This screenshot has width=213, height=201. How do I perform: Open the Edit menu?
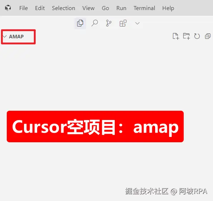coord(40,8)
